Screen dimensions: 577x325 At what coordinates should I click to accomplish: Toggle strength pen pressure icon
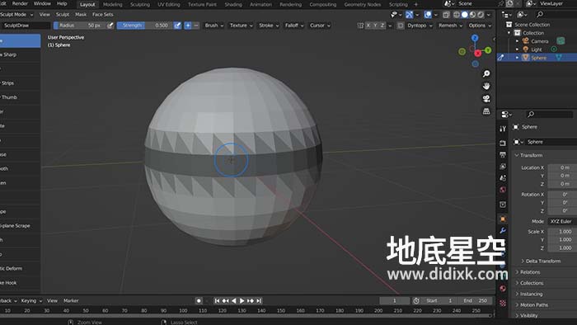pos(177,26)
